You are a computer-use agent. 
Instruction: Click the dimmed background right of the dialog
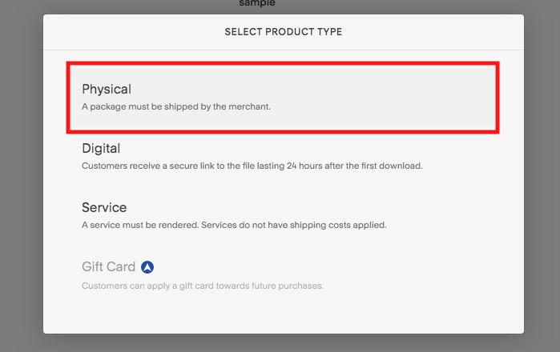[542, 176]
